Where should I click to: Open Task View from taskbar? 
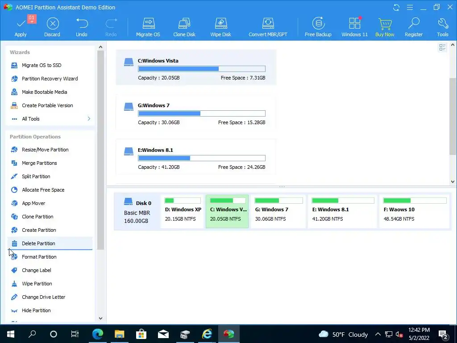pos(75,334)
